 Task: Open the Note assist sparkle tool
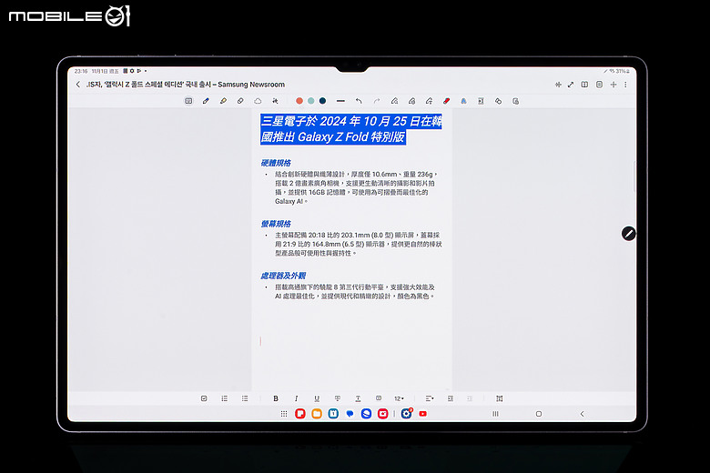point(275,101)
